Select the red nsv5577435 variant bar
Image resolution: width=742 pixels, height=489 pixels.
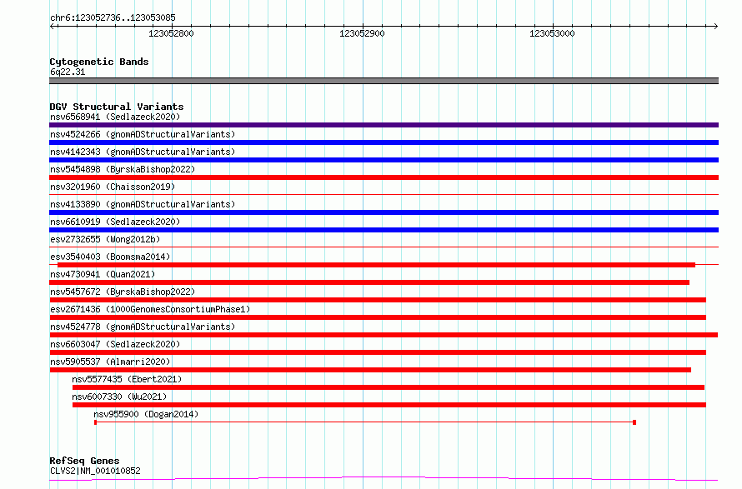tap(388, 387)
